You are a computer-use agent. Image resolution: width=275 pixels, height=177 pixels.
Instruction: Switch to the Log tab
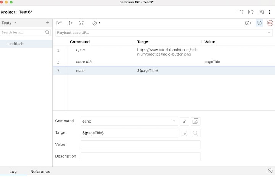point(13,172)
